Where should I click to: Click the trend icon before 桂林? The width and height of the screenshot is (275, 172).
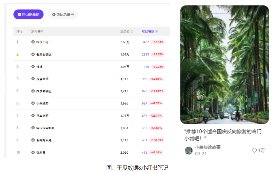coord(33,67)
